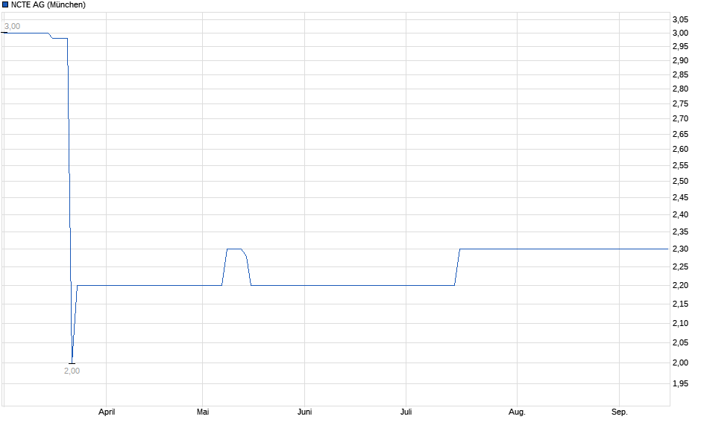This screenshot has height=431, width=701.
Task: Click the 2,10 y-axis value
Action: coord(680,323)
